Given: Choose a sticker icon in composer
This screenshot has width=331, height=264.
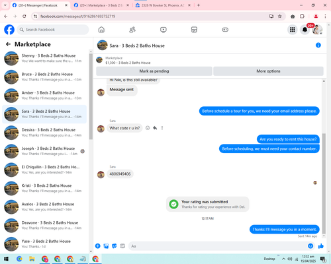Looking at the screenshot, I should [115, 246].
